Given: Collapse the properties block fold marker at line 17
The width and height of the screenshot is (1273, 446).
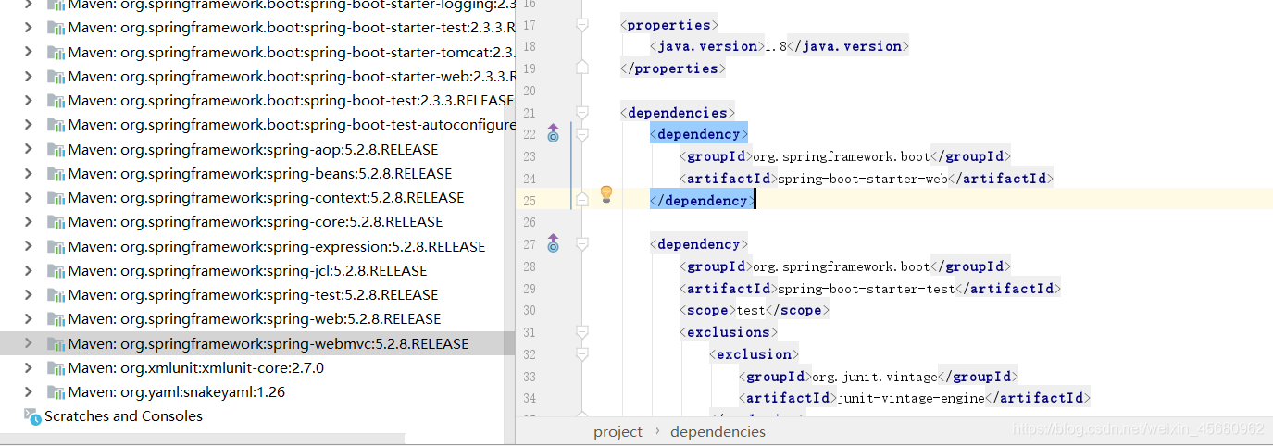Looking at the screenshot, I should [581, 25].
